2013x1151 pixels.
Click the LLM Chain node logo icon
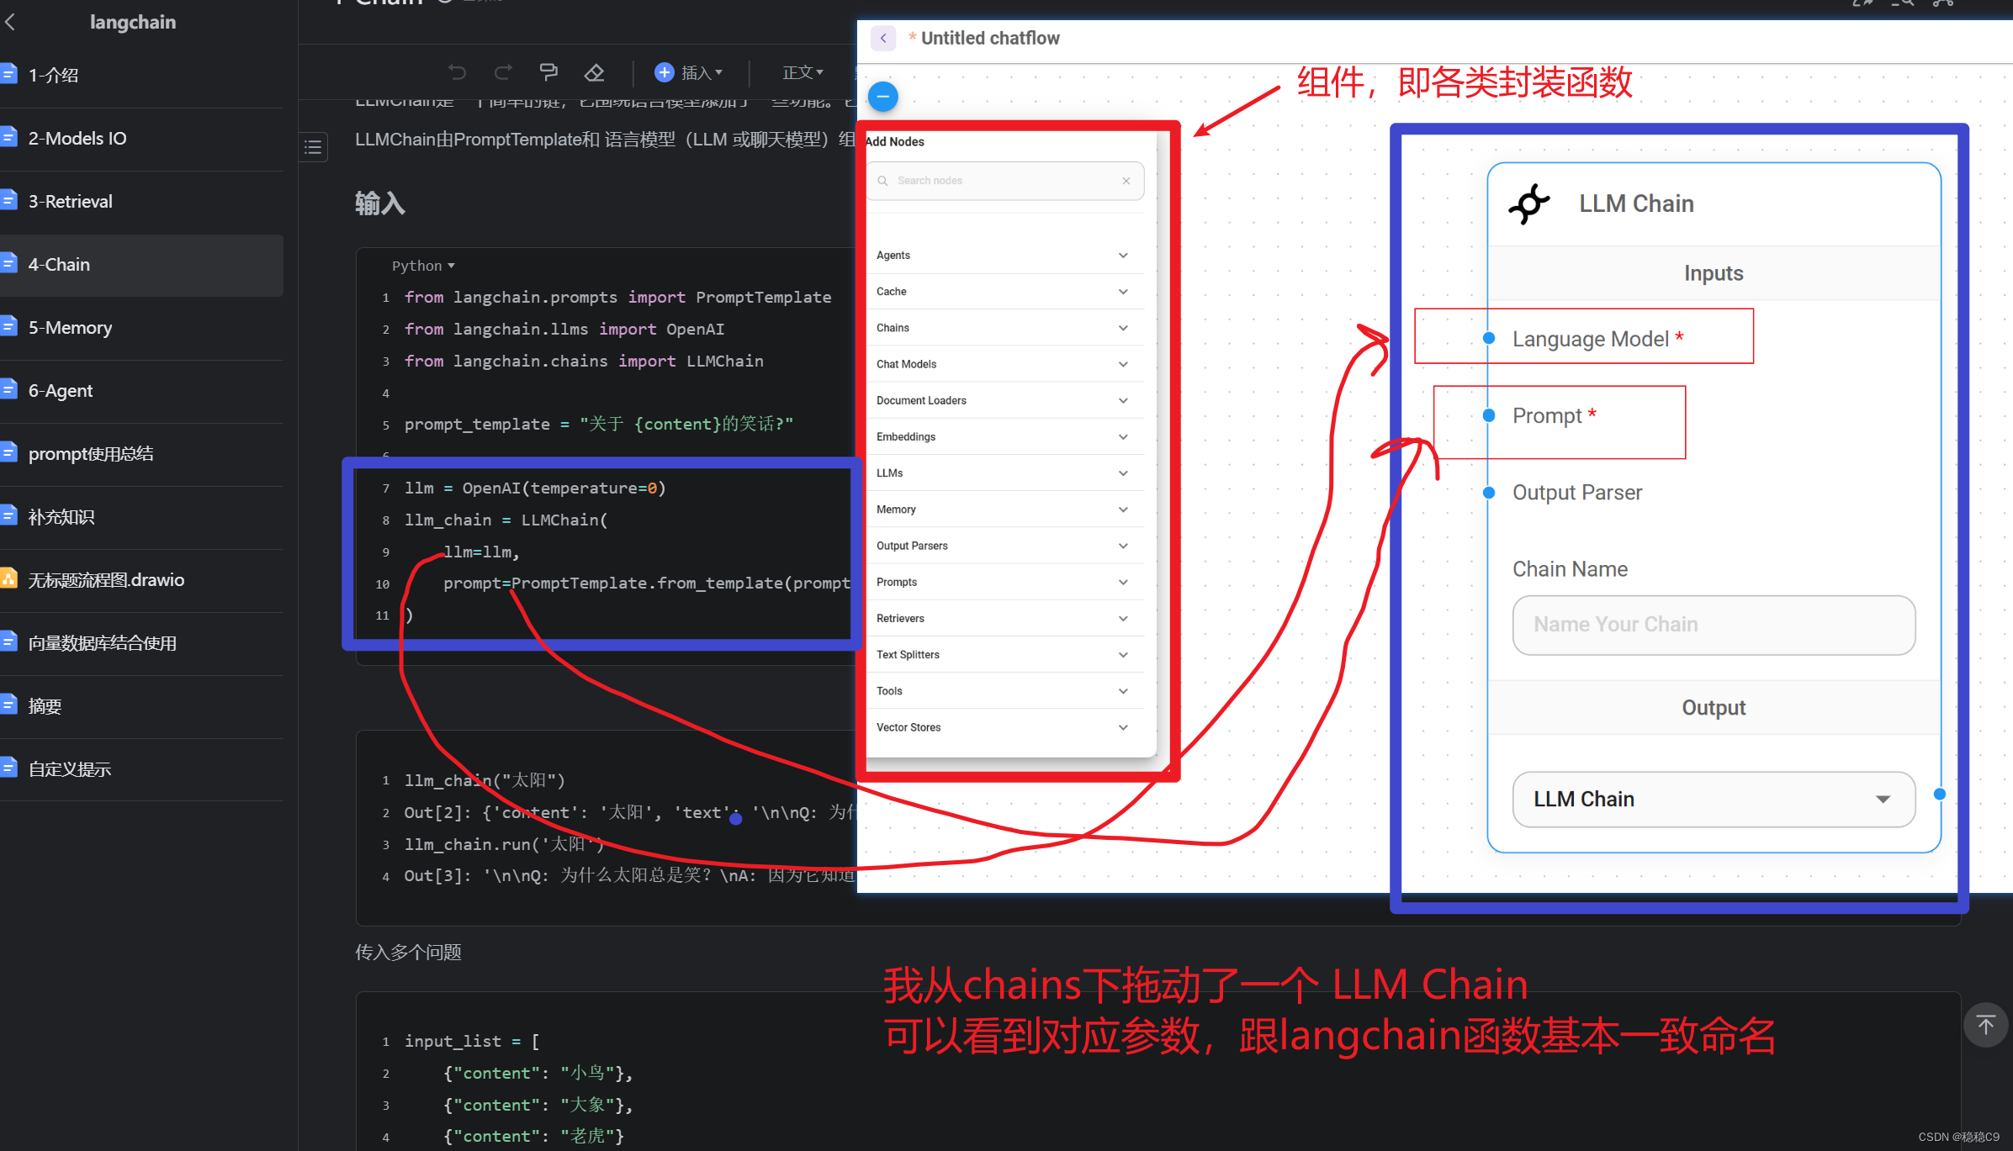tap(1529, 203)
